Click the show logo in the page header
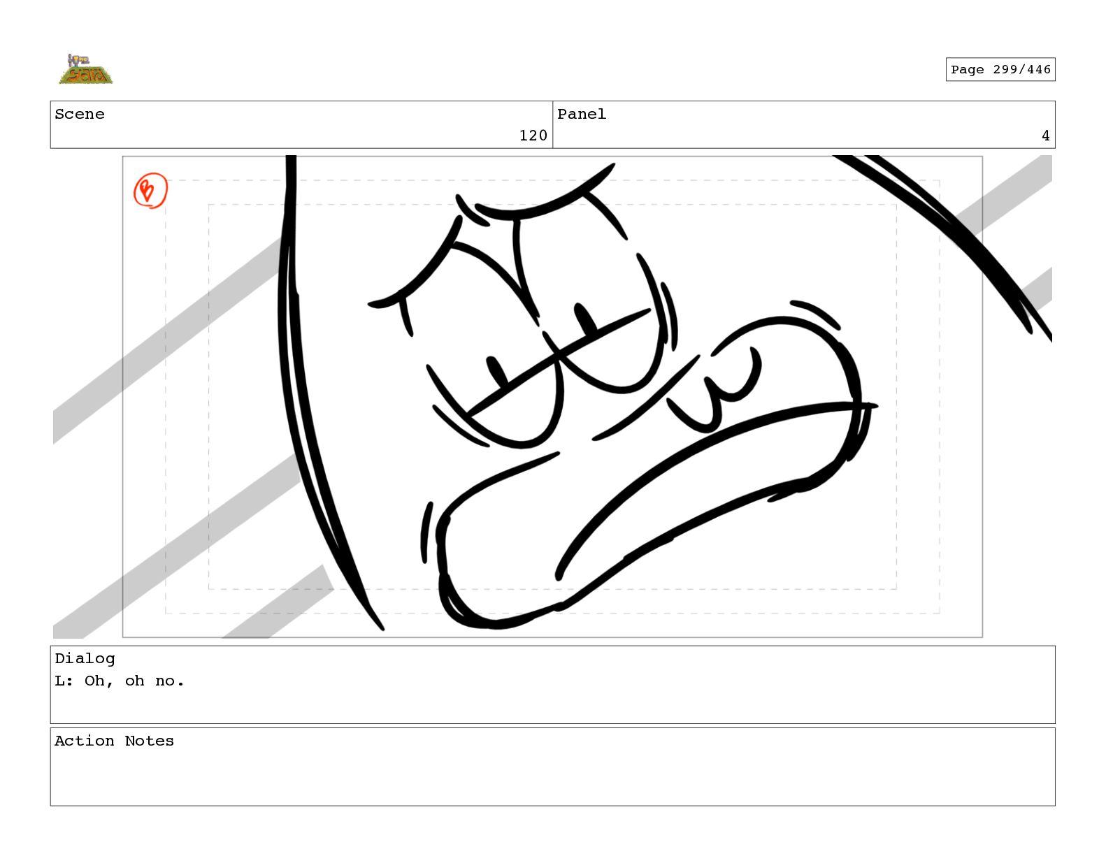Image resolution: width=1106 pixels, height=856 pixels. coord(85,69)
